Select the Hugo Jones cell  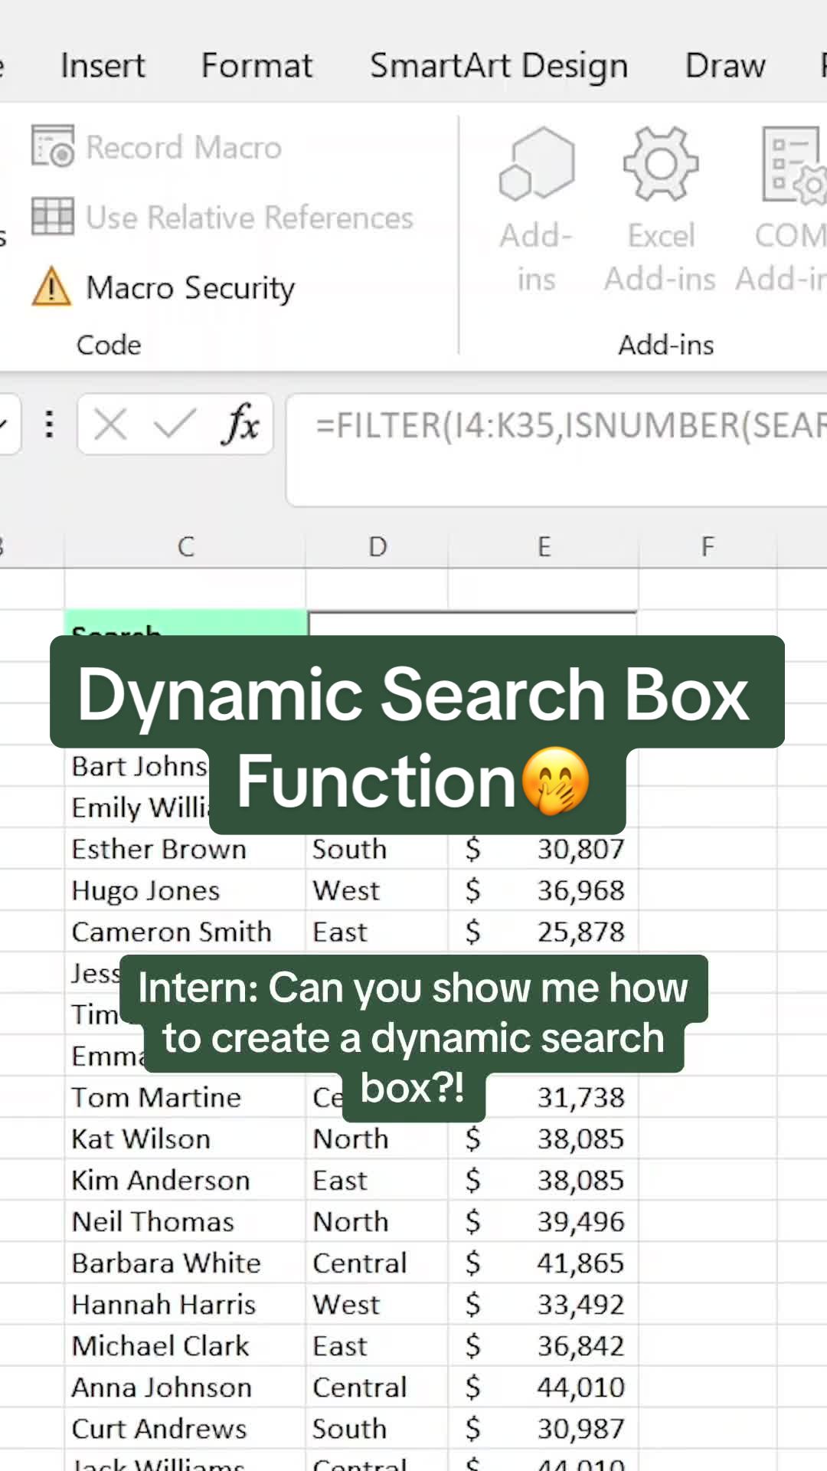tap(185, 890)
